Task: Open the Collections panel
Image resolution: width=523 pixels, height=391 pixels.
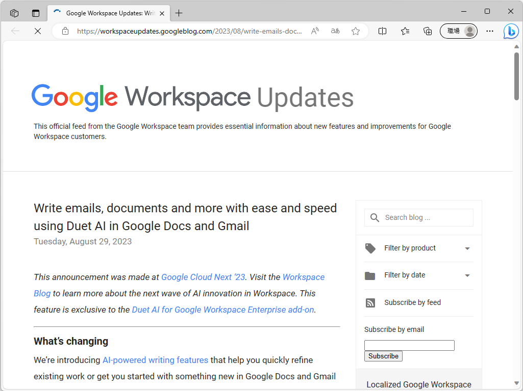Action: pyautogui.click(x=428, y=31)
